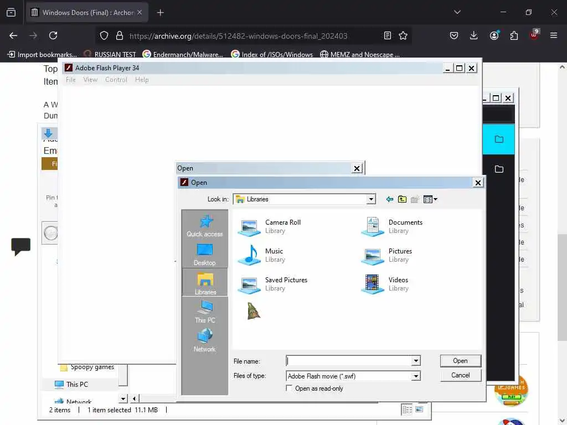Open the Firefox extensions puzzle icon
567x425 pixels.
point(514,35)
